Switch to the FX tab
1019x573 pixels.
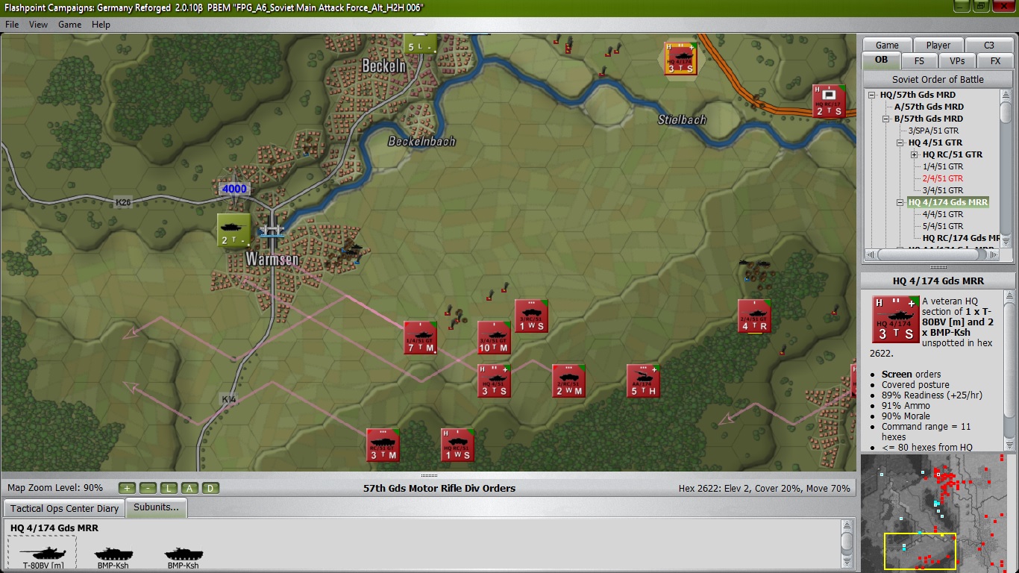pyautogui.click(x=995, y=61)
